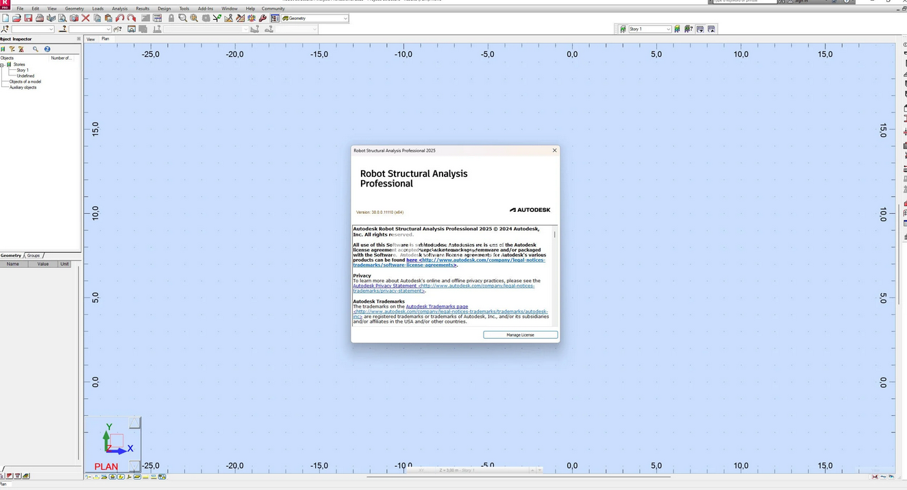Open the Community menu
Viewport: 907px width, 490px height.
coord(273,9)
